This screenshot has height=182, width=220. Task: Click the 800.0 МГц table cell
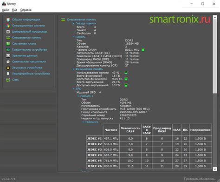pyautogui.click(x=111, y=166)
